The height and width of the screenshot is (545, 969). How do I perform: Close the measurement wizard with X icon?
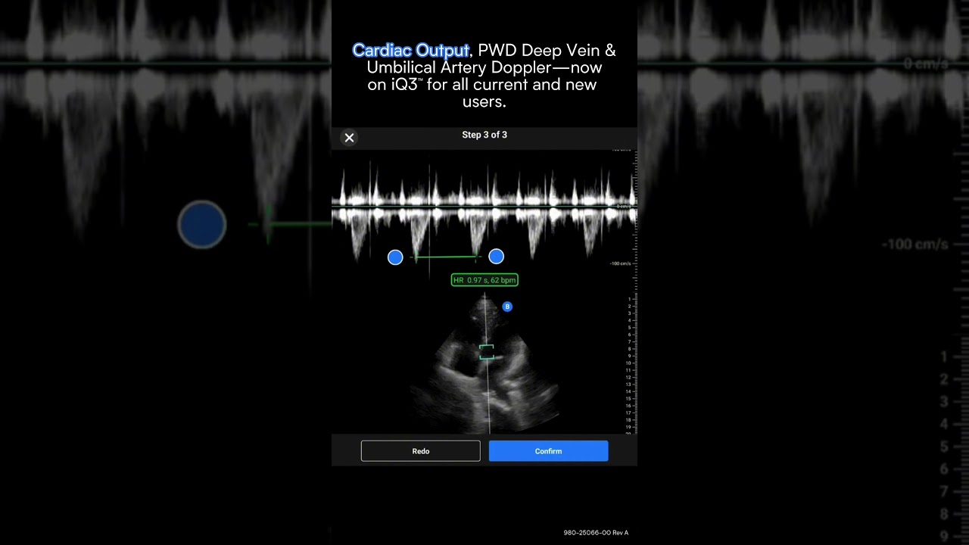click(x=349, y=138)
